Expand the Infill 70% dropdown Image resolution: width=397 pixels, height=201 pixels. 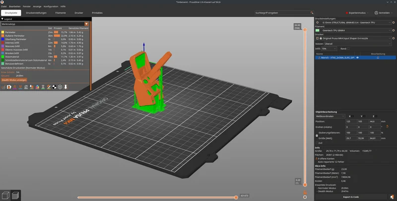point(329,49)
